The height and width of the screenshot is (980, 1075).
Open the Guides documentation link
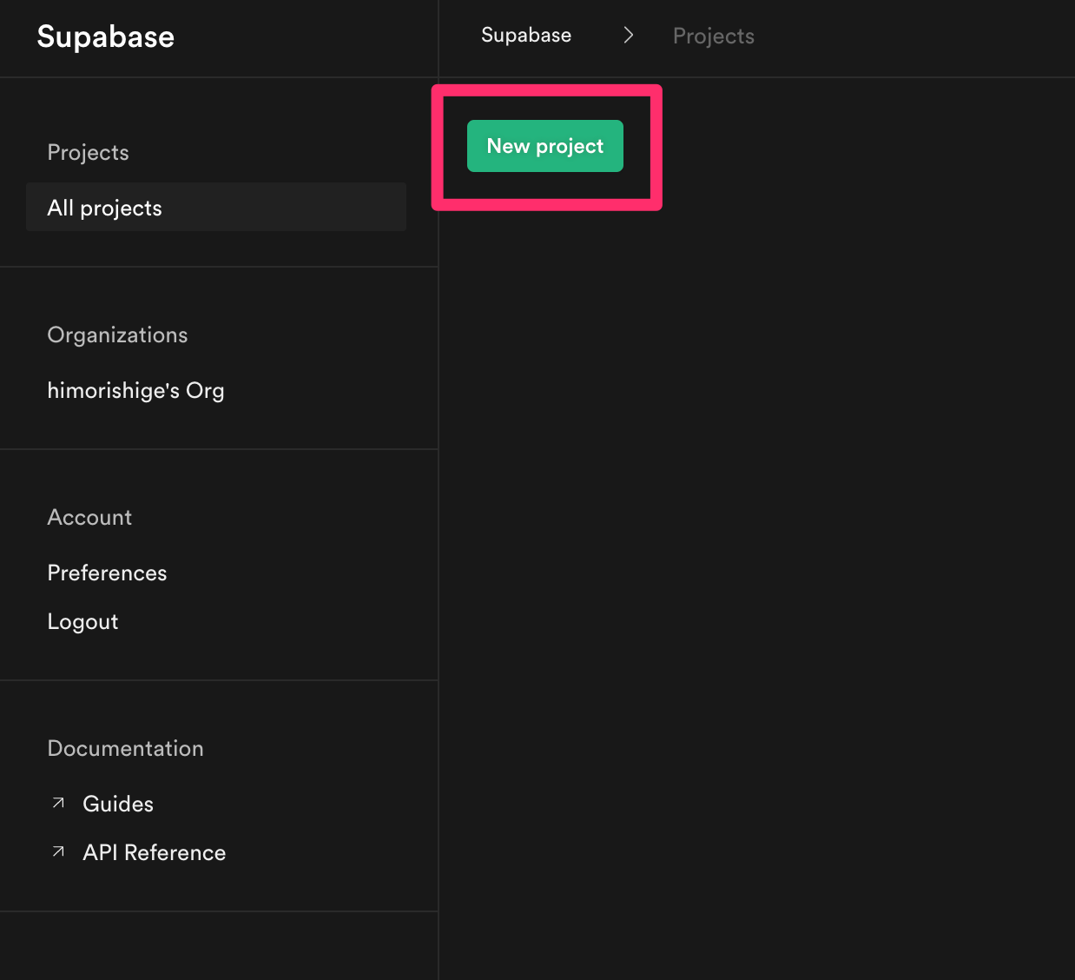click(117, 803)
